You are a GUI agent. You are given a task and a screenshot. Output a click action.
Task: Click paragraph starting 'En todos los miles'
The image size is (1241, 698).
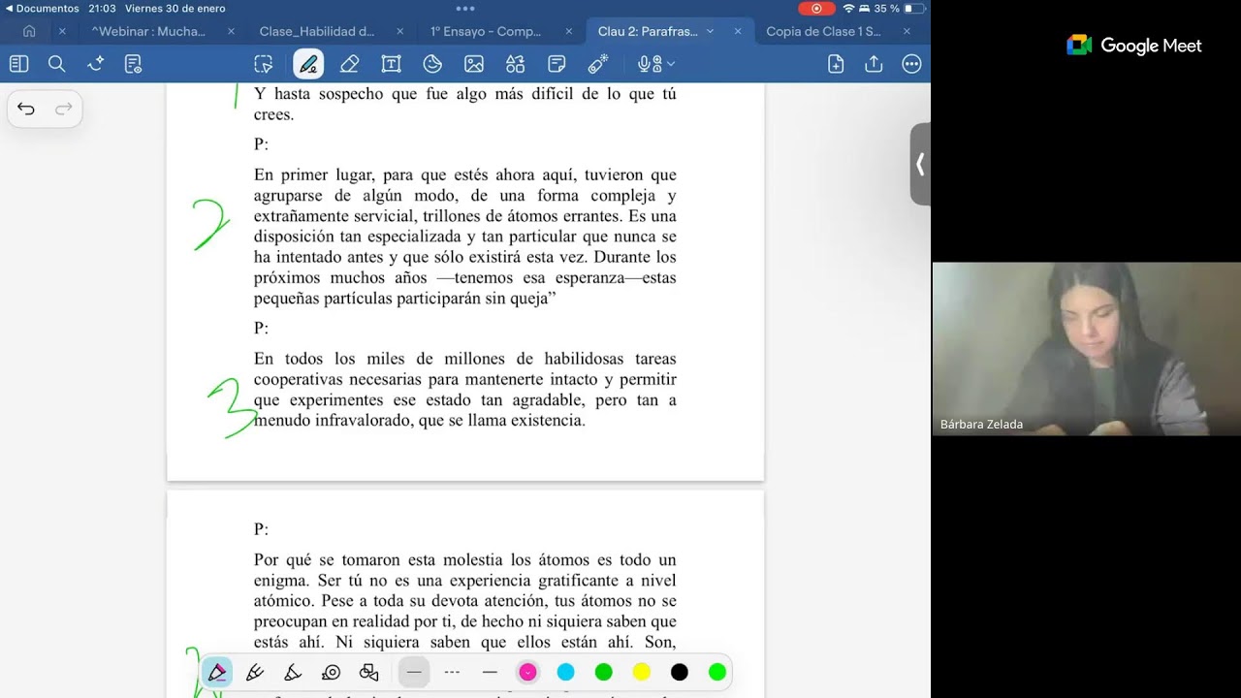[x=465, y=390]
